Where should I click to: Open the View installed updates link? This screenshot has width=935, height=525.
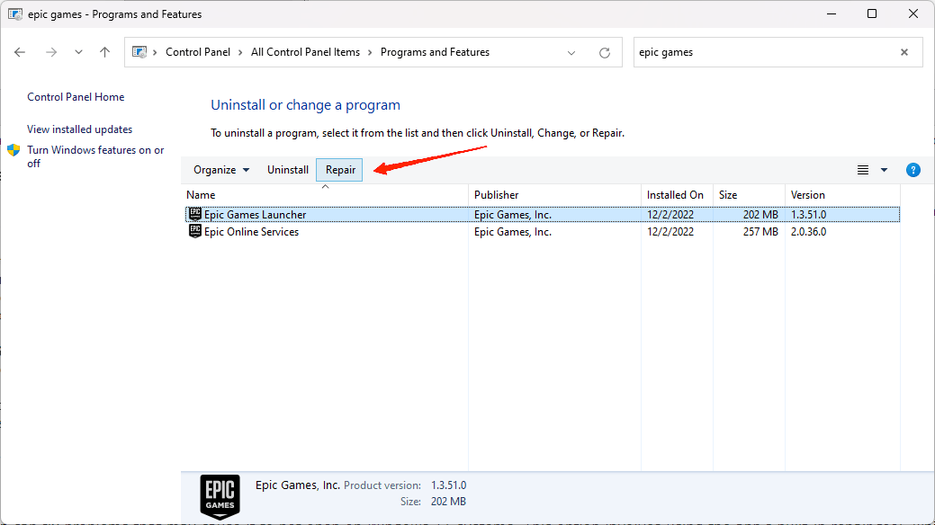[x=79, y=129]
